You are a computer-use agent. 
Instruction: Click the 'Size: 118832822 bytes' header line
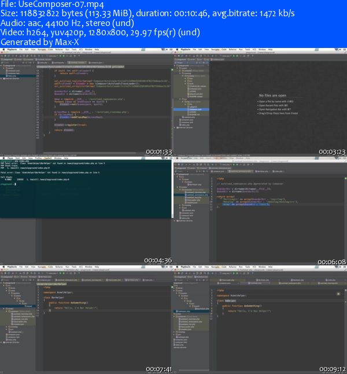(147, 13)
